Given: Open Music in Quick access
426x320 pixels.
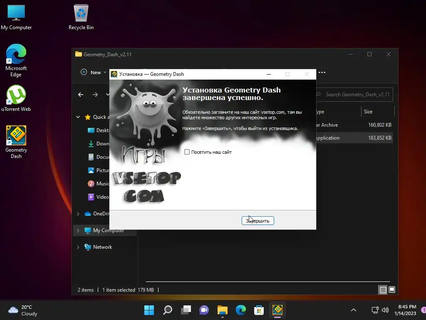Looking at the screenshot, I should tap(98, 184).
